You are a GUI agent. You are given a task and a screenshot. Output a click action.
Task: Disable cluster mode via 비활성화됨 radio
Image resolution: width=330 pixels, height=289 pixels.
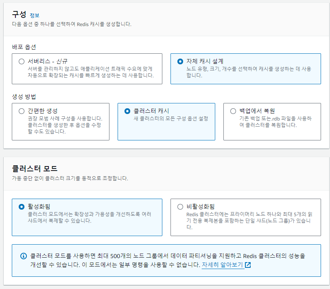(180, 207)
